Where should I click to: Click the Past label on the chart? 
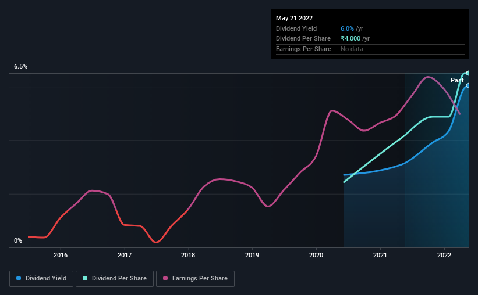pos(457,80)
